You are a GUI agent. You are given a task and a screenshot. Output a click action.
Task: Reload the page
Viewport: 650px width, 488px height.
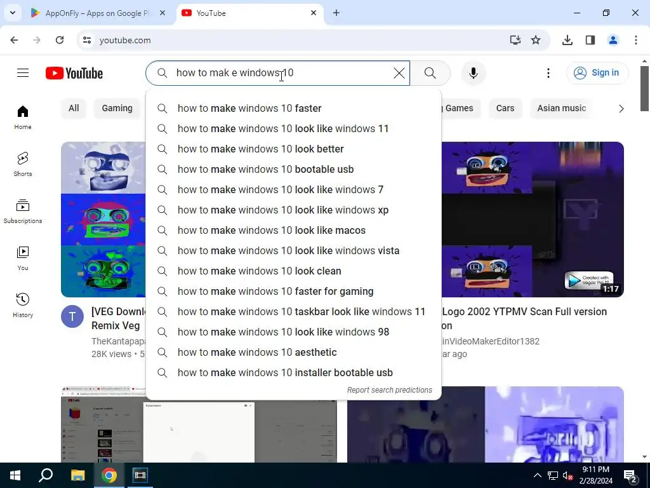pyautogui.click(x=60, y=40)
